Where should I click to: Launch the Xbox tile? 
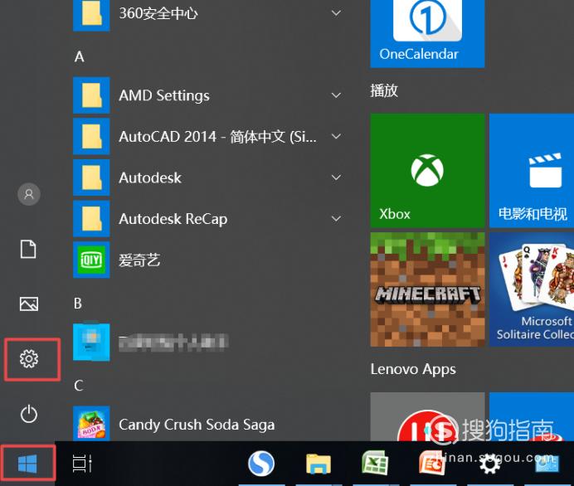tap(427, 171)
